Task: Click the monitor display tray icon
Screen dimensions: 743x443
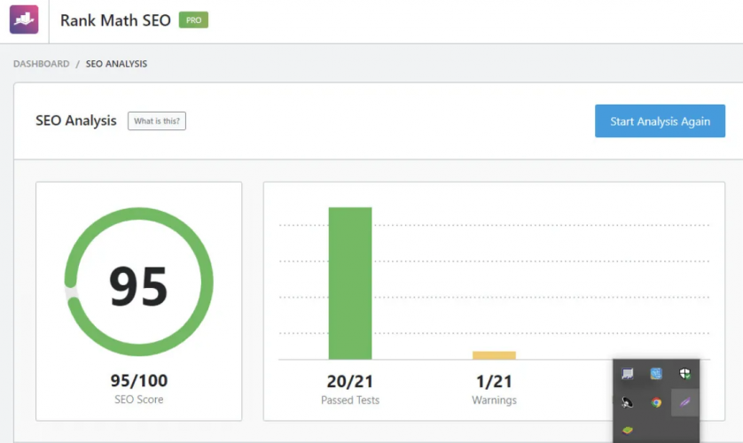Action: [x=628, y=374]
